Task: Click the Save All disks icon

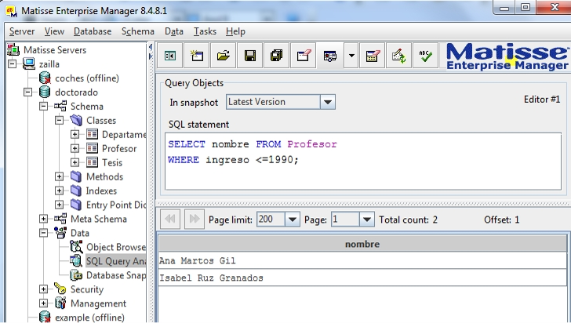Action: (276, 56)
